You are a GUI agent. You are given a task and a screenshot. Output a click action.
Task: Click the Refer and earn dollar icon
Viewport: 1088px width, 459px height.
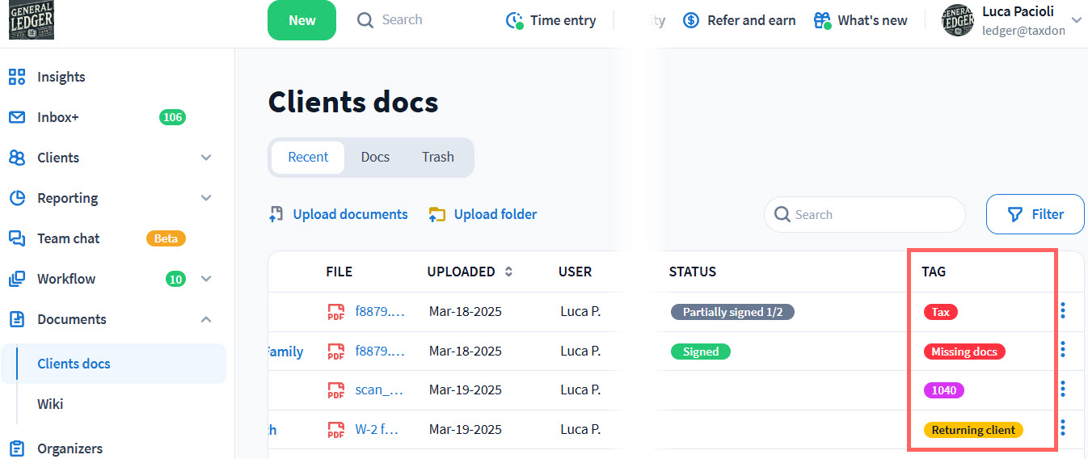pos(691,21)
